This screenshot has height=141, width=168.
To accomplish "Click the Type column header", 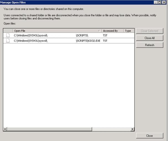I will tap(128, 31).
